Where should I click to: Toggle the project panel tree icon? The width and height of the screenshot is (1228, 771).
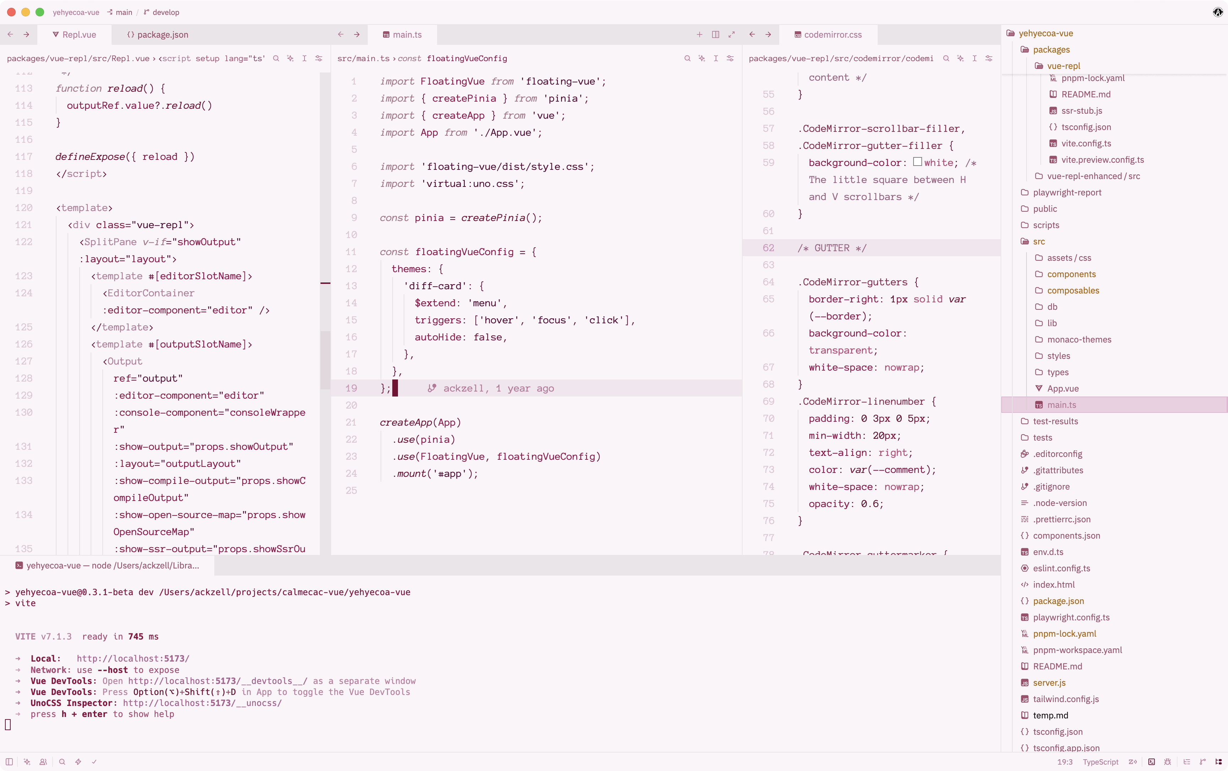click(x=1218, y=762)
